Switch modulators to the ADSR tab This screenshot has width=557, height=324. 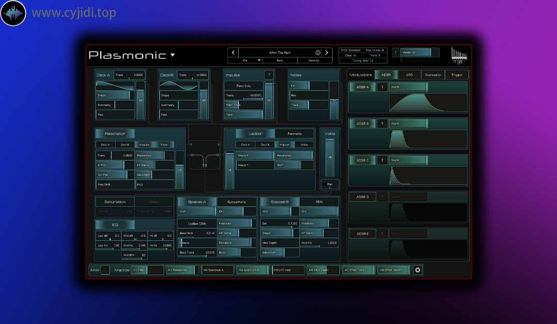pos(386,75)
